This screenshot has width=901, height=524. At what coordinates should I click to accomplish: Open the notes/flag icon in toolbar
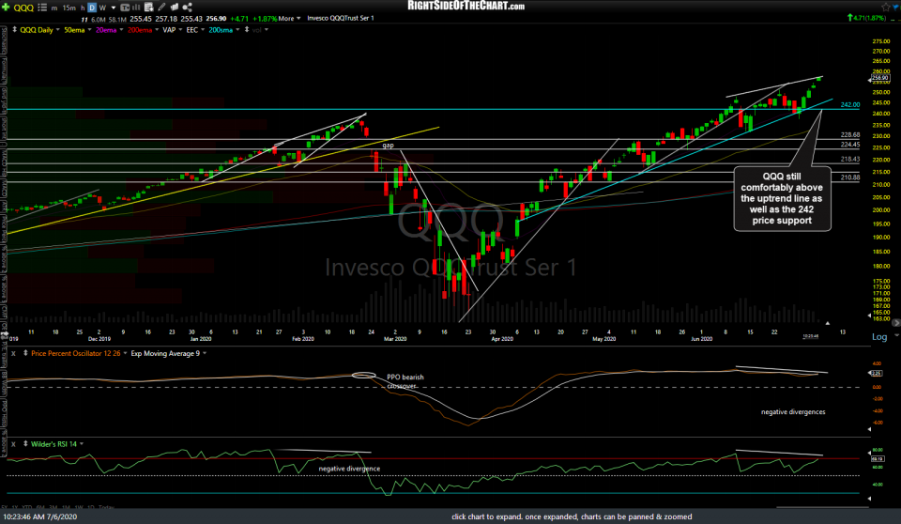click(175, 7)
